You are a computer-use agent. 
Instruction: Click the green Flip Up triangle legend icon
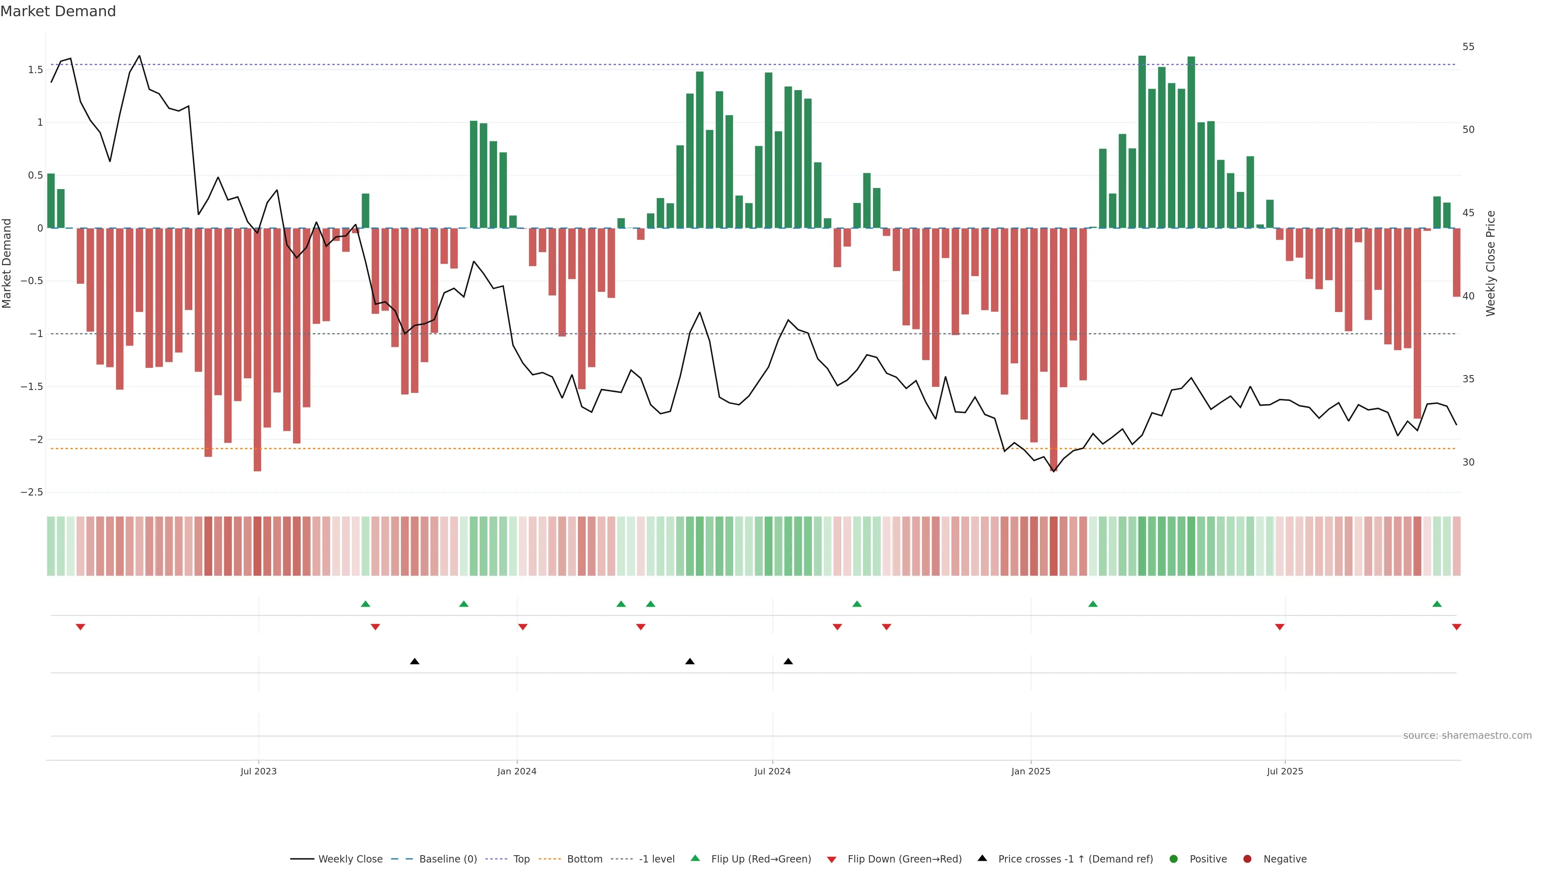[695, 858]
